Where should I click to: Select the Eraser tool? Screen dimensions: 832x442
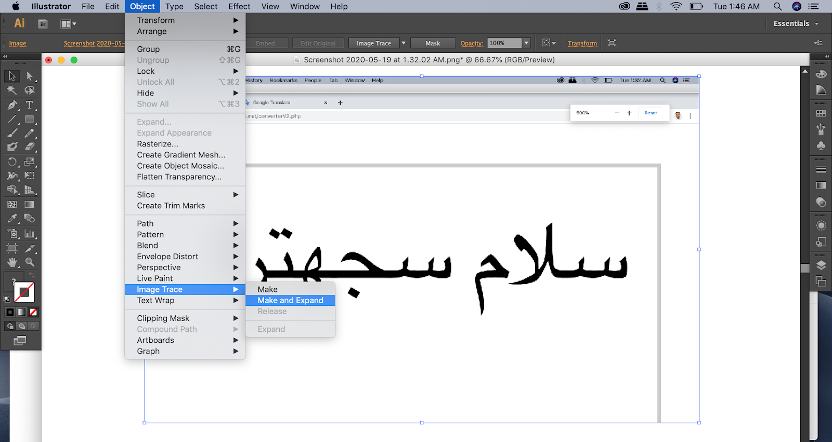click(30, 147)
